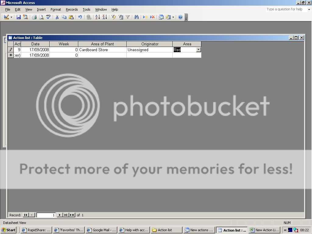Open the Edit menu
The height and width of the screenshot is (234, 312).
17,9
